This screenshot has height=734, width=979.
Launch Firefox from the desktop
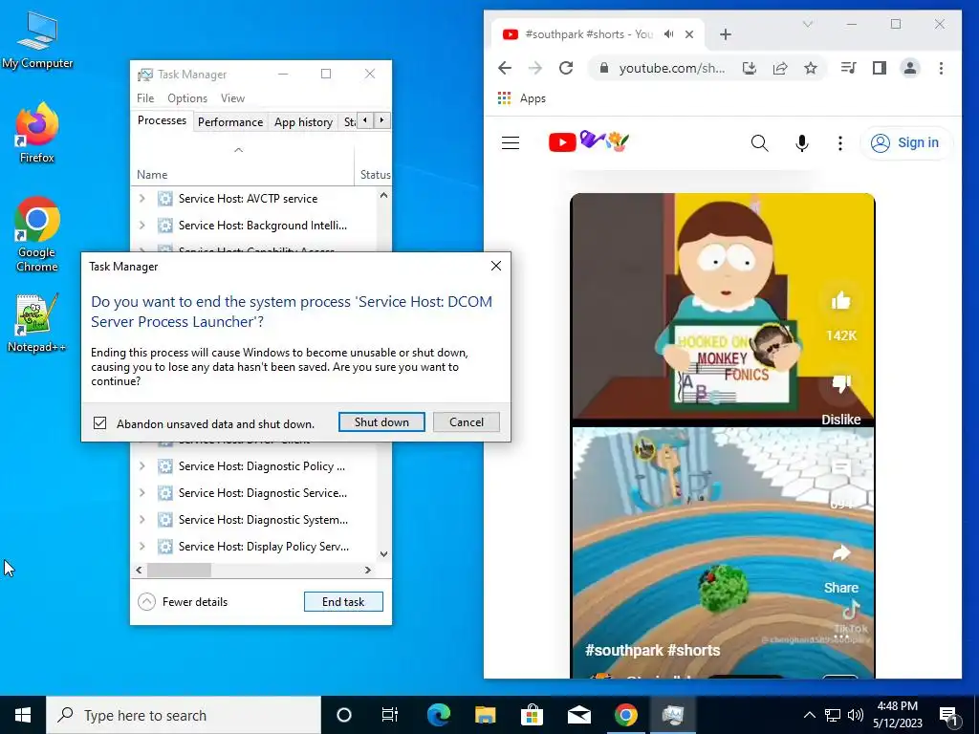click(x=37, y=132)
